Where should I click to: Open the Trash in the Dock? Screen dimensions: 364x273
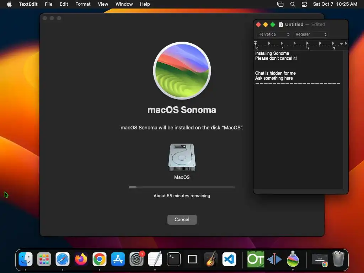[x=338, y=259]
